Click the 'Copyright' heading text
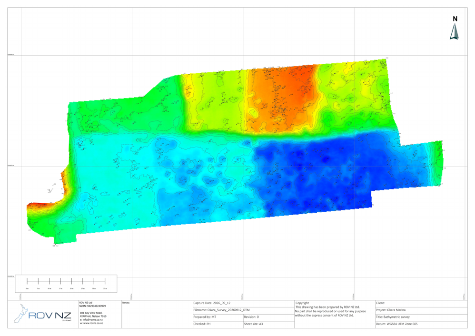Image resolution: width=475 pixels, height=336 pixels. (x=302, y=303)
